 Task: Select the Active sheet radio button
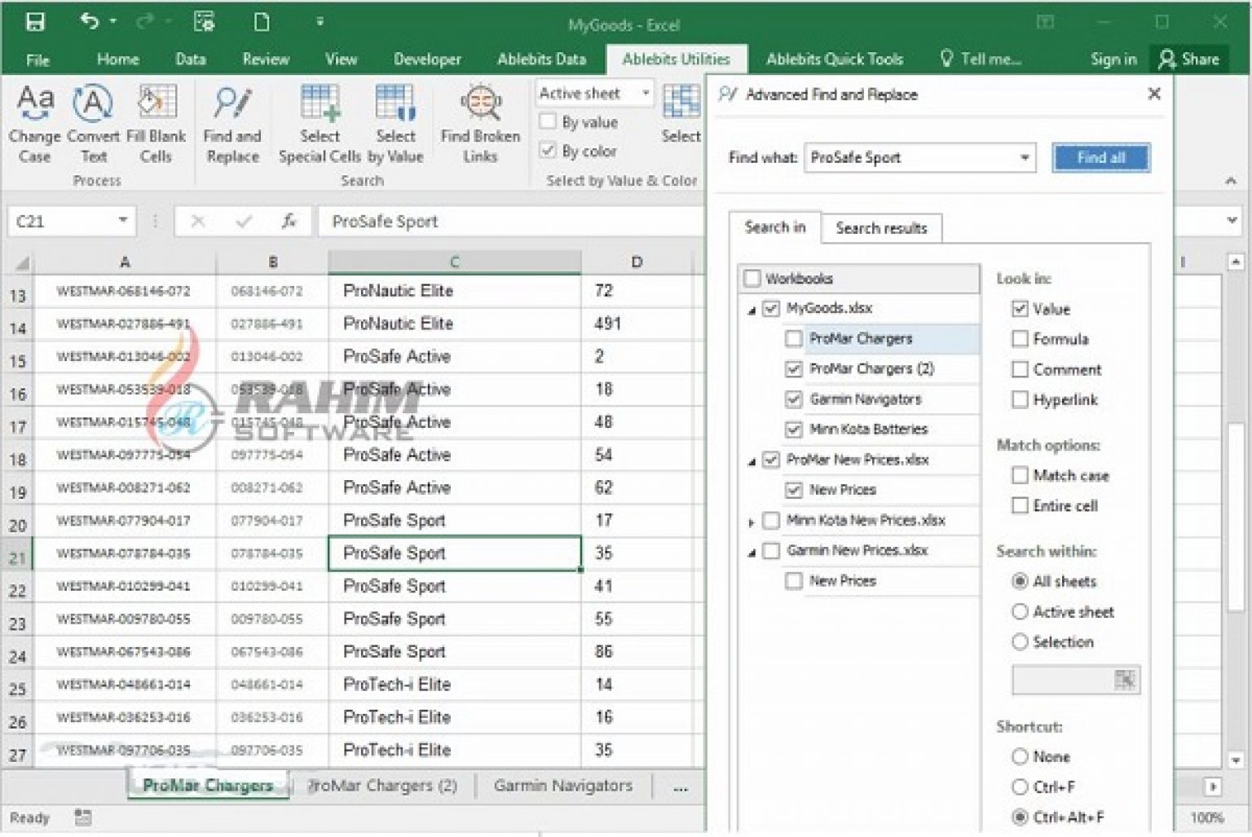[x=1020, y=612]
